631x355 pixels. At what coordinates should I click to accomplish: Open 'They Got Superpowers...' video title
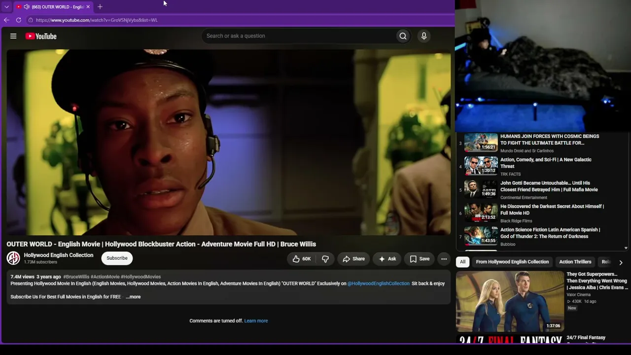coord(596,281)
